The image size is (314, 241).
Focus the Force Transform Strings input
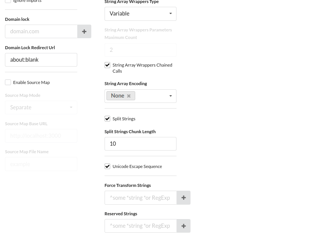click(x=140, y=198)
